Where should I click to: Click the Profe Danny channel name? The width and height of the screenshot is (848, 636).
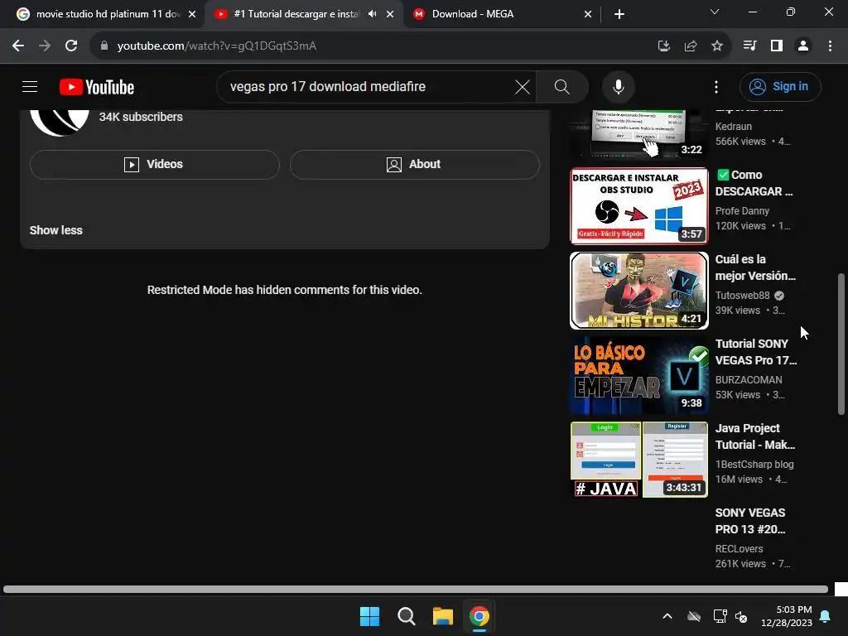[x=742, y=211]
